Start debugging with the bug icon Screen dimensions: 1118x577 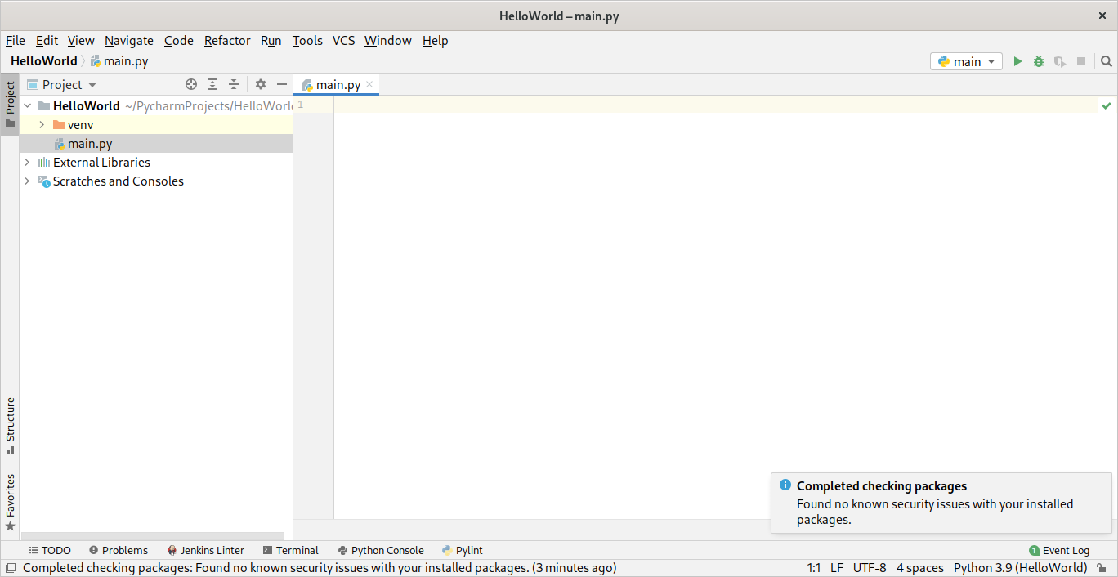pyautogui.click(x=1038, y=60)
